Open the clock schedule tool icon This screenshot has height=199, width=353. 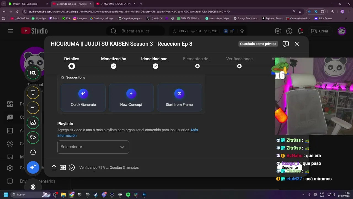(33, 152)
